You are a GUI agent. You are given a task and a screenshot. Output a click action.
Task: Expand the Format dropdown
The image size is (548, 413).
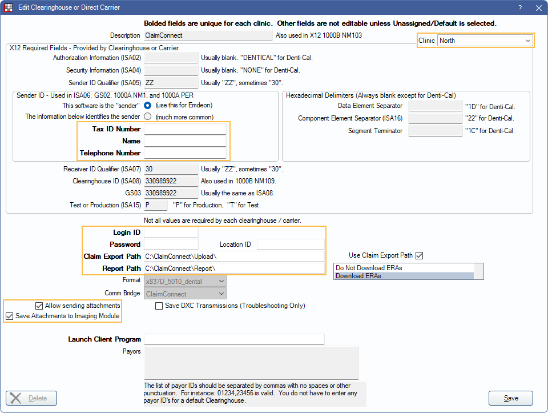[x=185, y=280]
